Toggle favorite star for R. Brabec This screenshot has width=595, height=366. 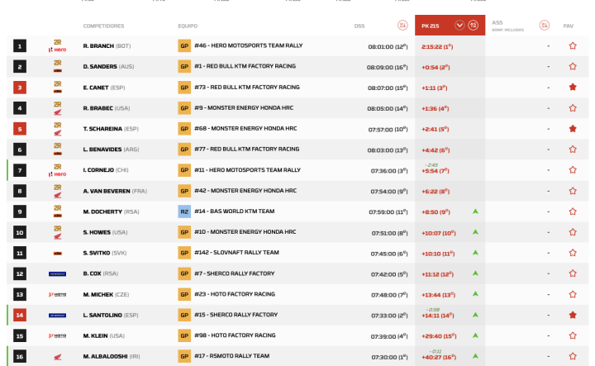pos(573,108)
